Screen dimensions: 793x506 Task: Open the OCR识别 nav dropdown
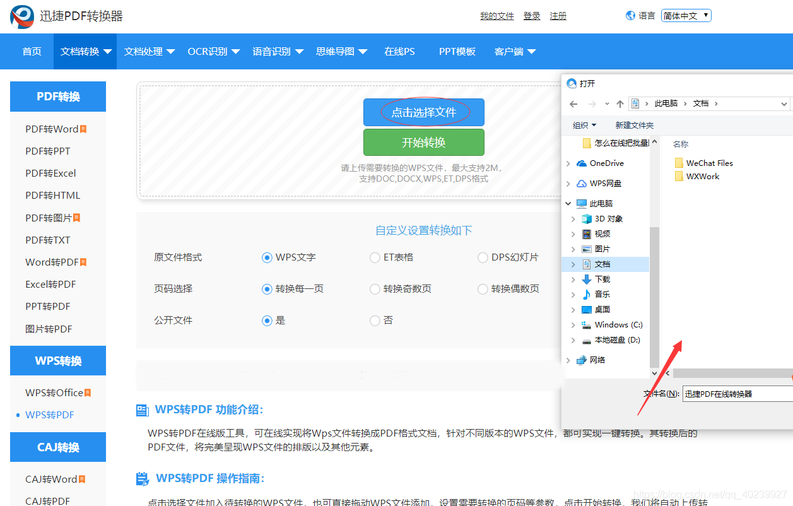pyautogui.click(x=214, y=52)
